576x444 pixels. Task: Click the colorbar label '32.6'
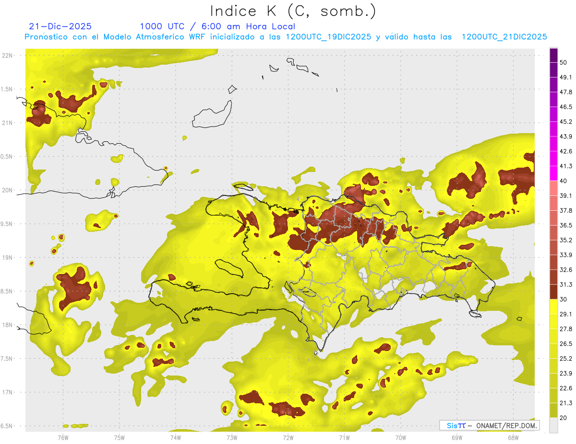pyautogui.click(x=566, y=270)
